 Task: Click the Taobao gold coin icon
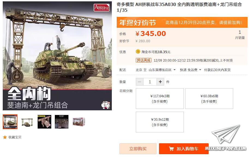138,51
